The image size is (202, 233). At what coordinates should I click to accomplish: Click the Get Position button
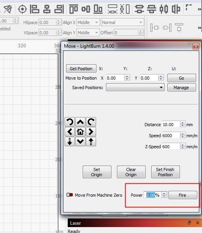click(x=81, y=69)
